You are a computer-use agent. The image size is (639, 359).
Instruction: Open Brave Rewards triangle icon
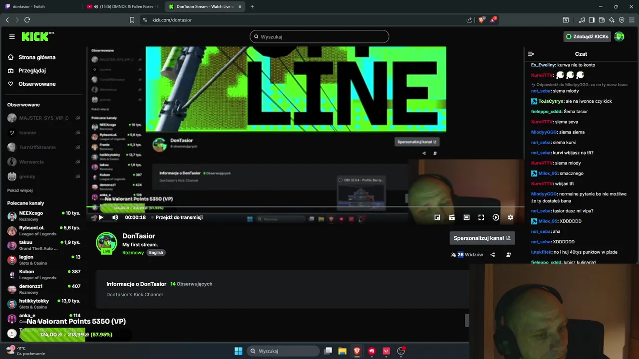coord(493,20)
